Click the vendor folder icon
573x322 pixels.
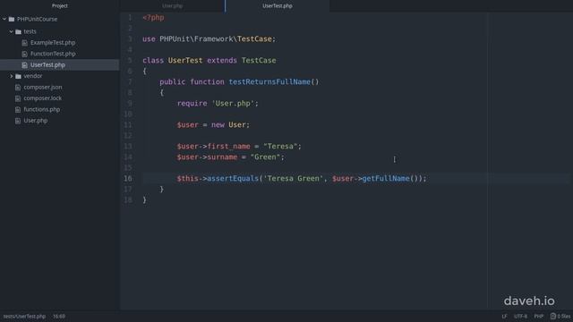18,76
